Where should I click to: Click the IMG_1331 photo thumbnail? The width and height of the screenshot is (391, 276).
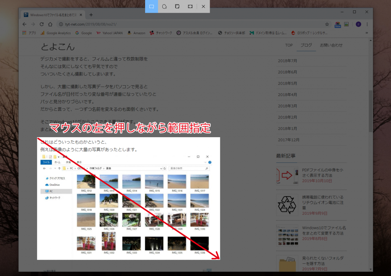coord(86,243)
